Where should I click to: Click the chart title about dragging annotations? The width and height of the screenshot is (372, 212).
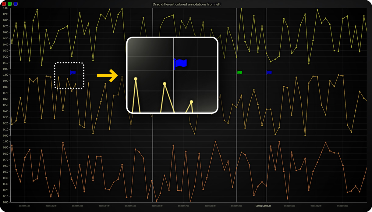186,4
